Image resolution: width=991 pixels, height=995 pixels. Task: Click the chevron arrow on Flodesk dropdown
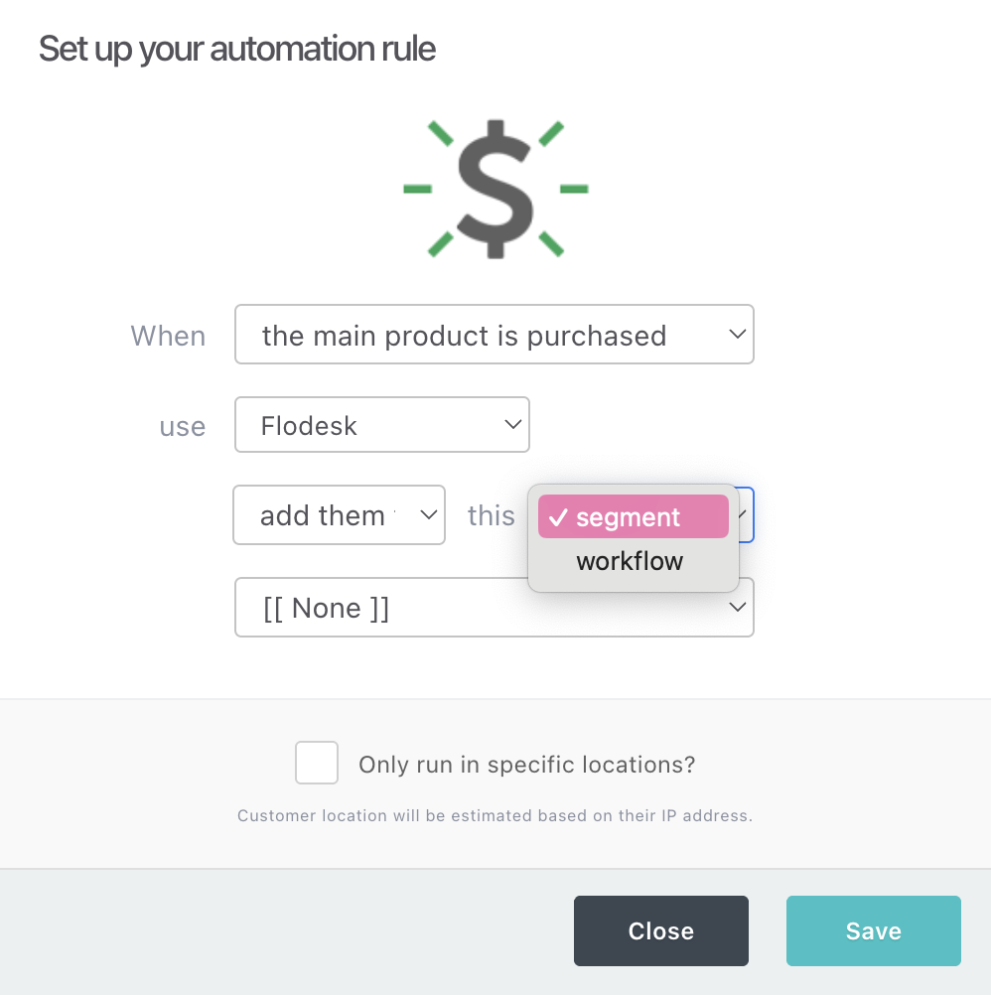[x=512, y=424]
